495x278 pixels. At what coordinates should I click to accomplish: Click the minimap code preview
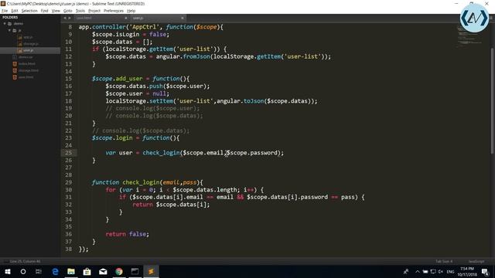469,36
